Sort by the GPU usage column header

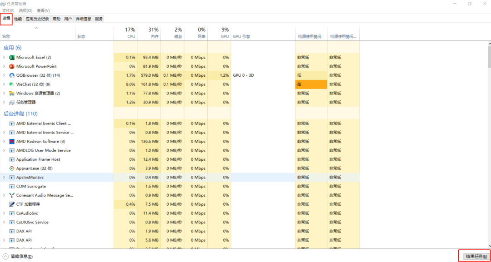219,33
